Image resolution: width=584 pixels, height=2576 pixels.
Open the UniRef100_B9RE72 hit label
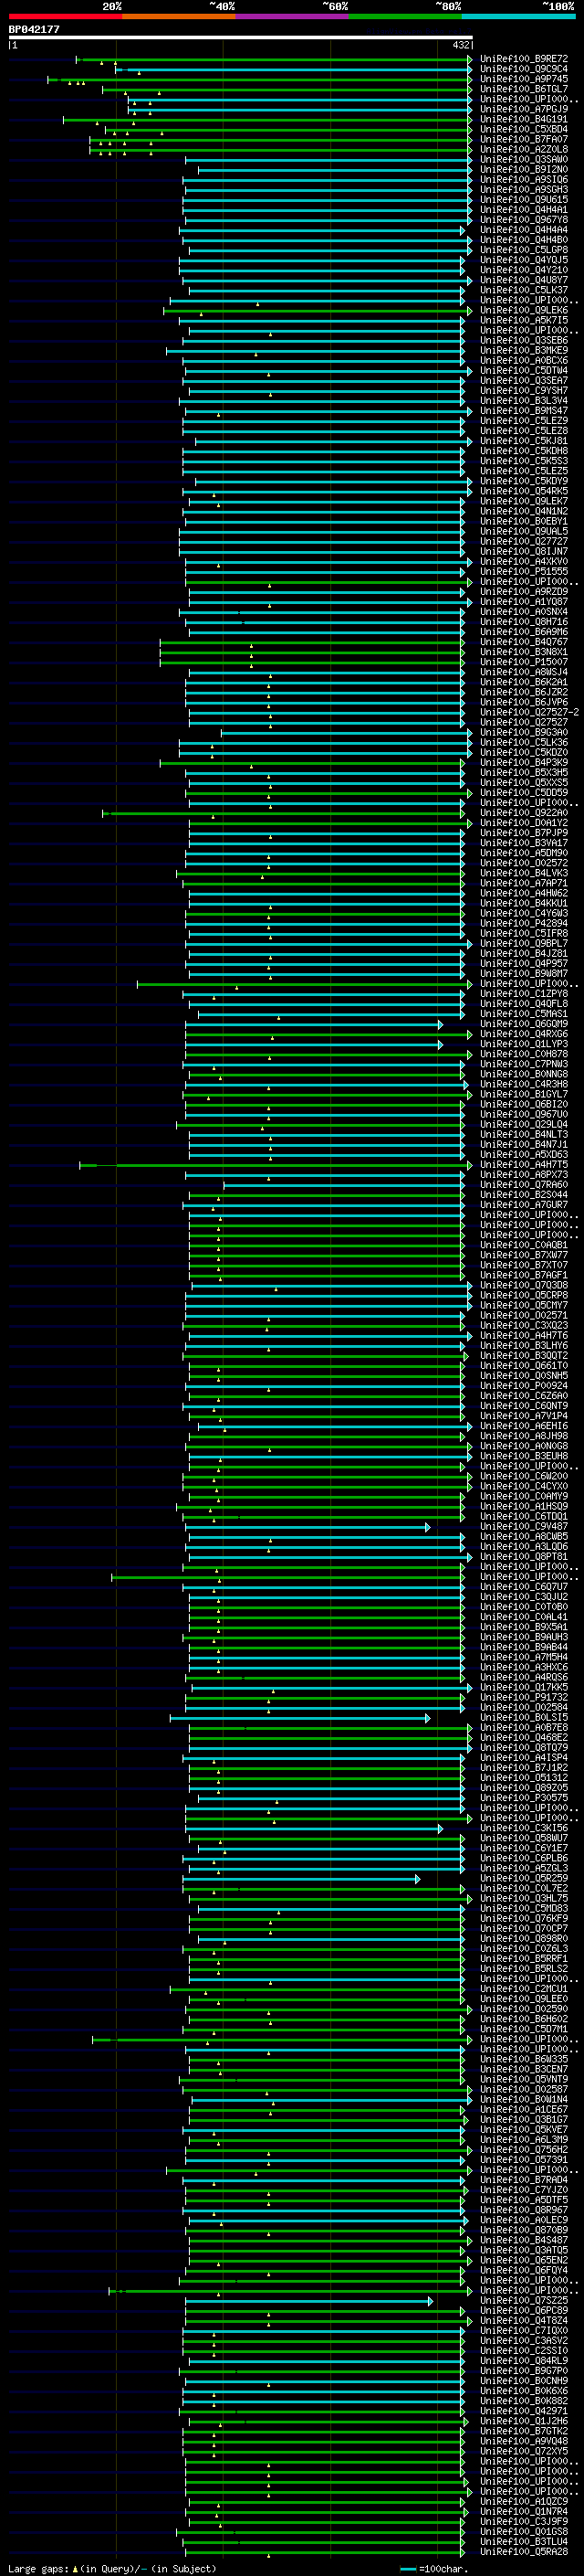[x=523, y=59]
